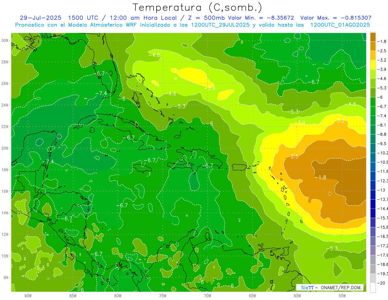Click "1200UTC_01AGO2025" valid-until time text

point(340,25)
